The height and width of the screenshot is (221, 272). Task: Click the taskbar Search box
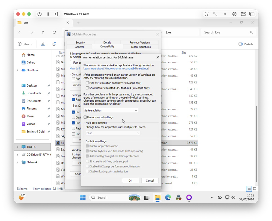(115, 198)
